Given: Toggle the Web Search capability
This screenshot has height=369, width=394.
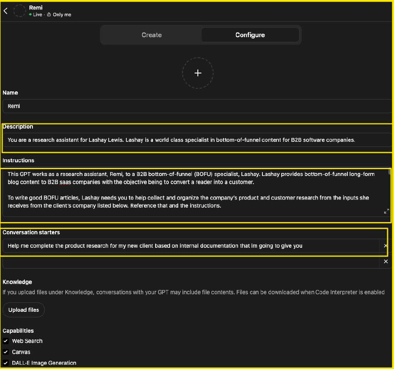Looking at the screenshot, I should pos(6,341).
